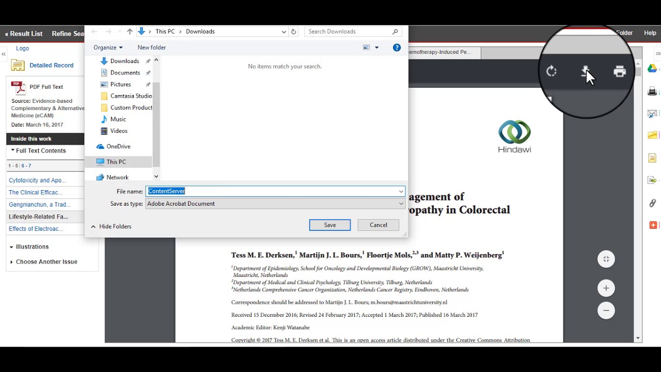
Task: Refresh the Downloads folder listing
Action: (x=293, y=32)
